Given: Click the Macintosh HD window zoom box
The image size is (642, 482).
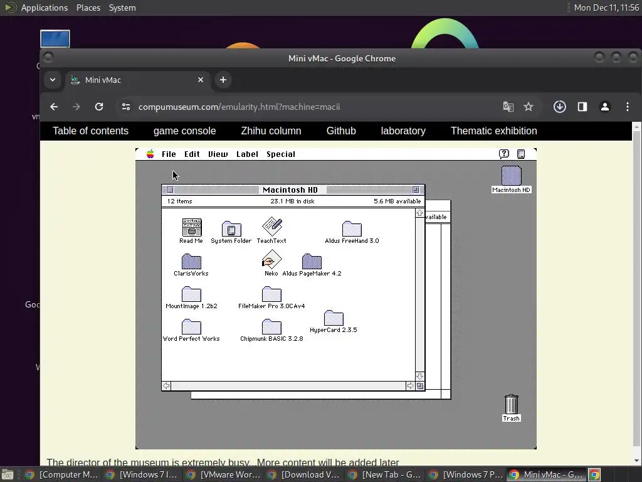Looking at the screenshot, I should tap(416, 190).
